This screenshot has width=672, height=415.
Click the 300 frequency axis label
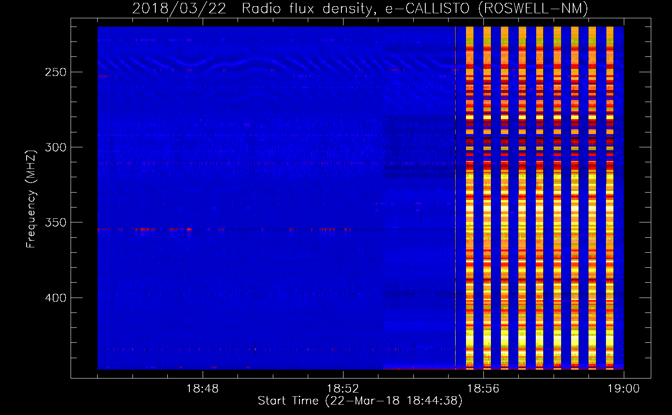coord(56,147)
